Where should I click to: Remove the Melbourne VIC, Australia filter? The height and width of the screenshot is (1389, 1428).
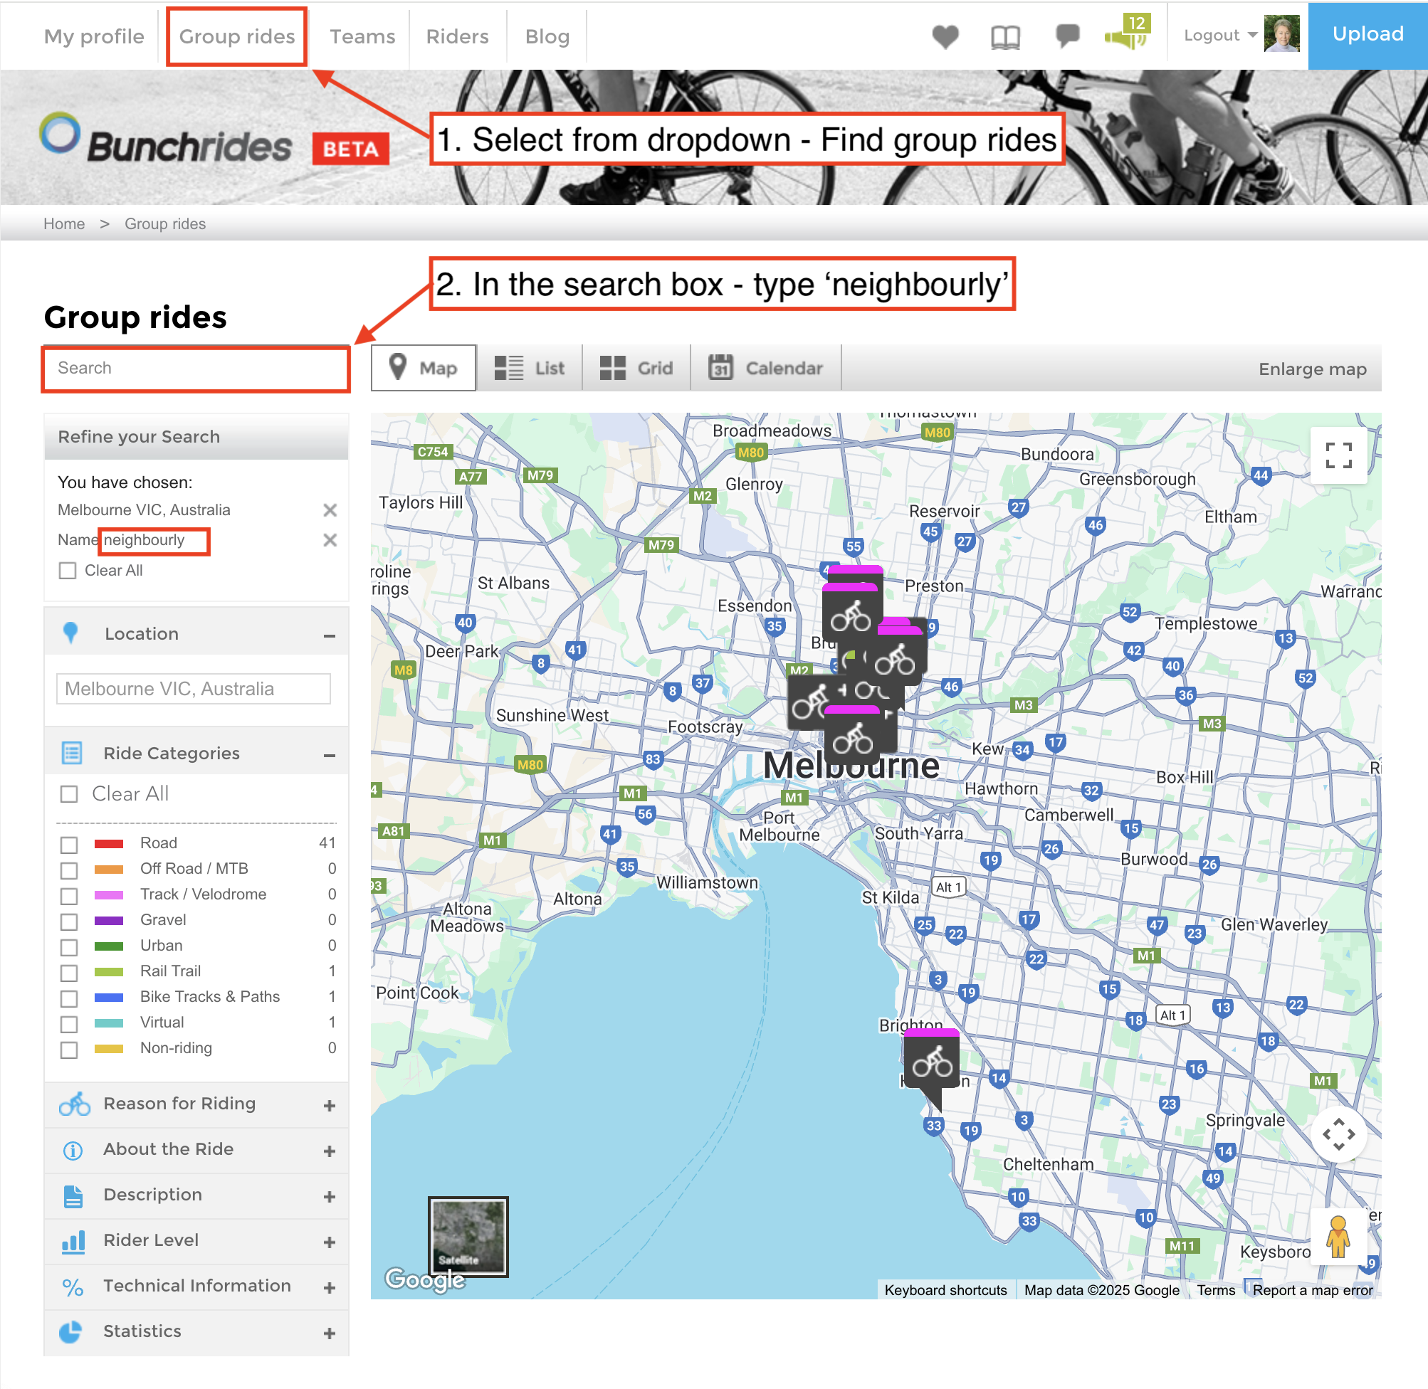click(330, 510)
